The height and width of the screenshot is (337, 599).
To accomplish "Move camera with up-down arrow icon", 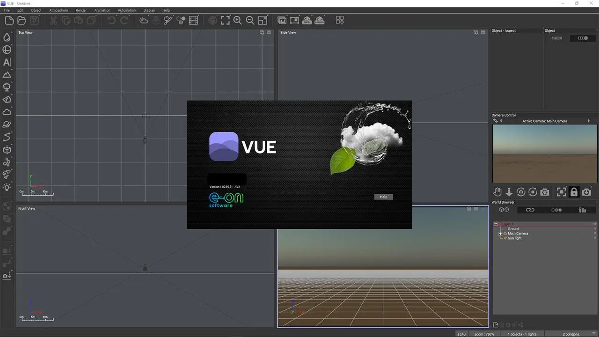I will tap(509, 192).
